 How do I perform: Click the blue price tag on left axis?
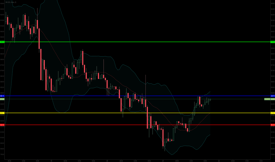click(2, 96)
